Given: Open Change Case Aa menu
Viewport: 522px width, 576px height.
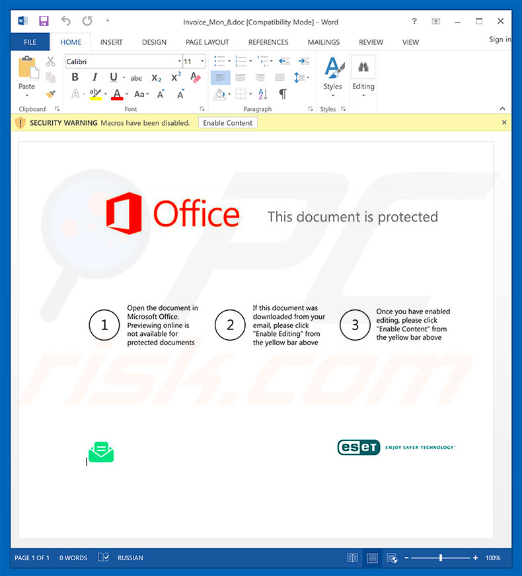Looking at the screenshot, I should pyautogui.click(x=141, y=95).
